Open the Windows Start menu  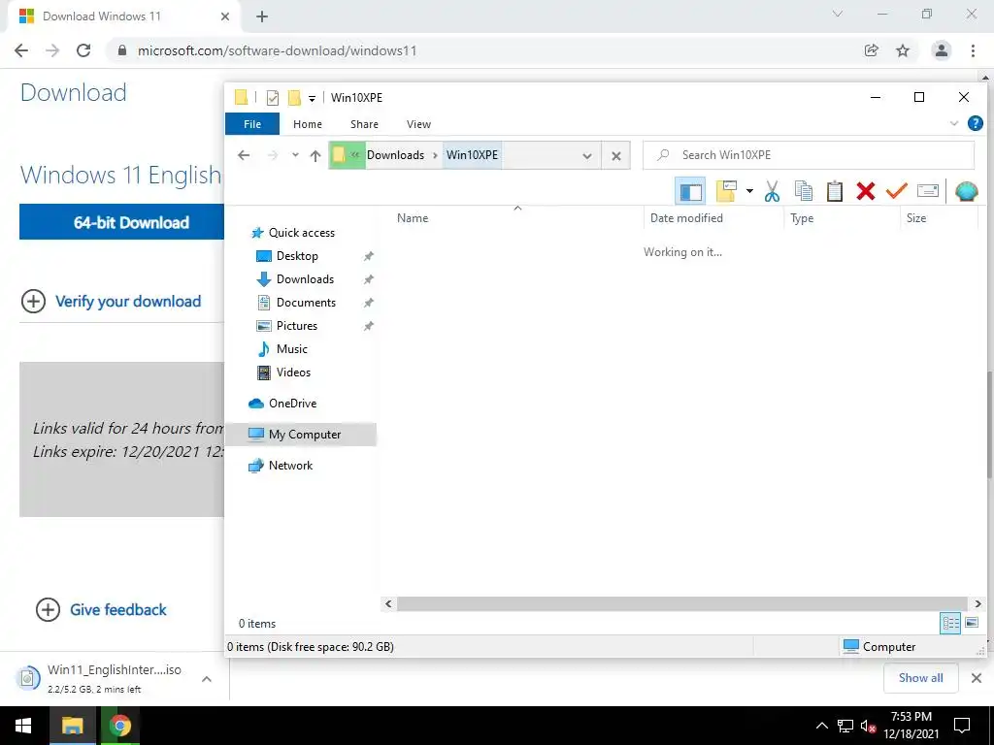[x=23, y=726]
